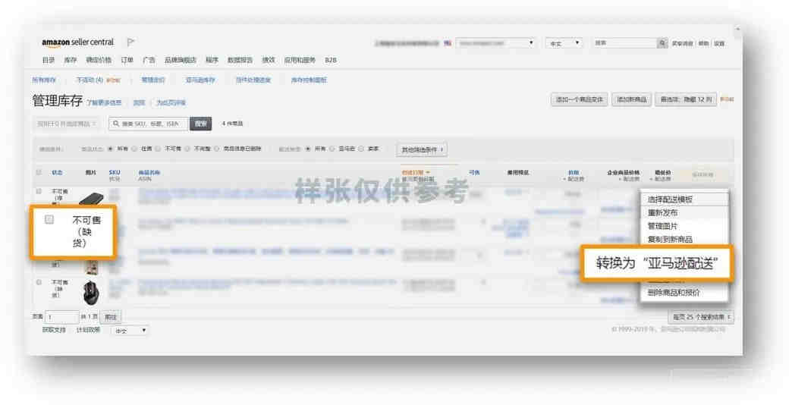The height and width of the screenshot is (405, 792).
Task: Click the flag icon beside the logo
Action: tap(130, 42)
